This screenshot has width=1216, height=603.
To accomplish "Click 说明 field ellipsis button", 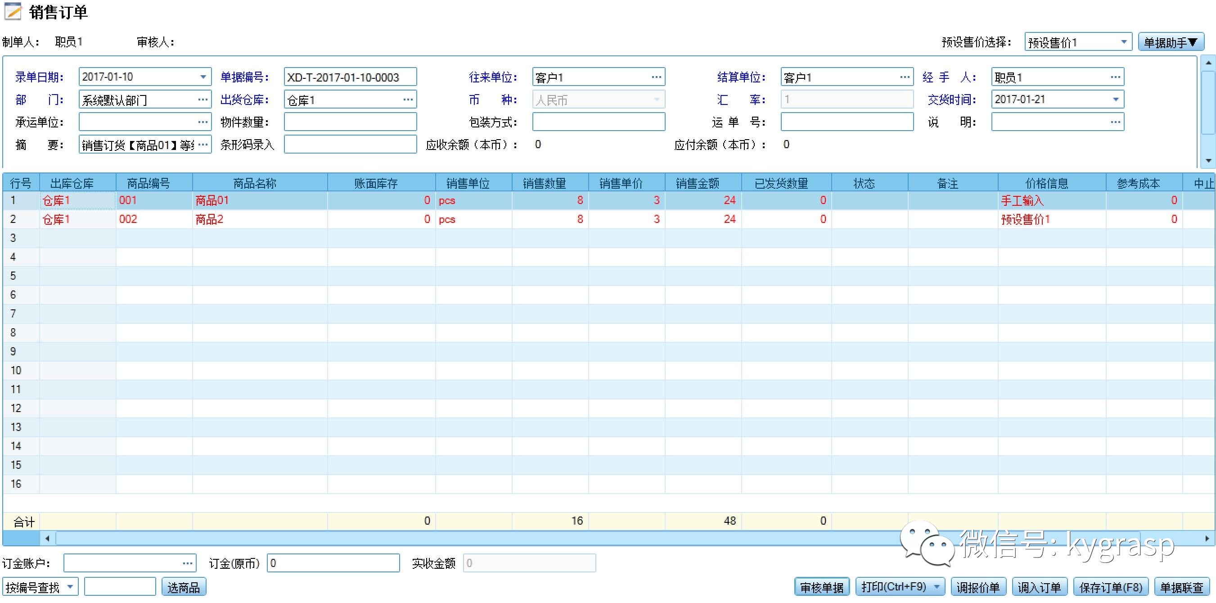I will [x=1115, y=122].
